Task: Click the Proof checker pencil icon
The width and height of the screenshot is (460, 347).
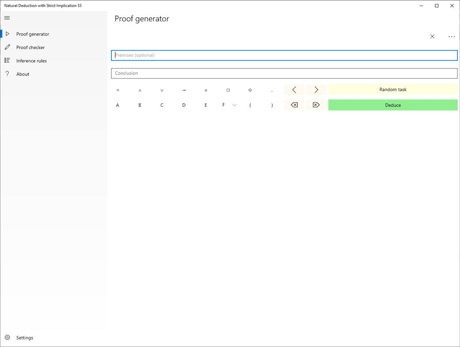Action: click(8, 47)
